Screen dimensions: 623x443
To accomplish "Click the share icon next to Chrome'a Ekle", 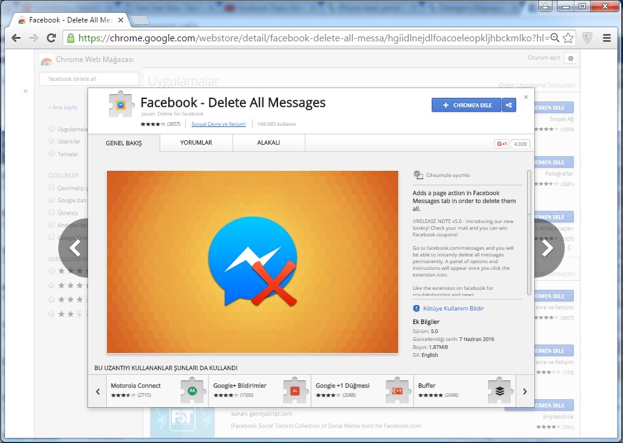I will (509, 105).
